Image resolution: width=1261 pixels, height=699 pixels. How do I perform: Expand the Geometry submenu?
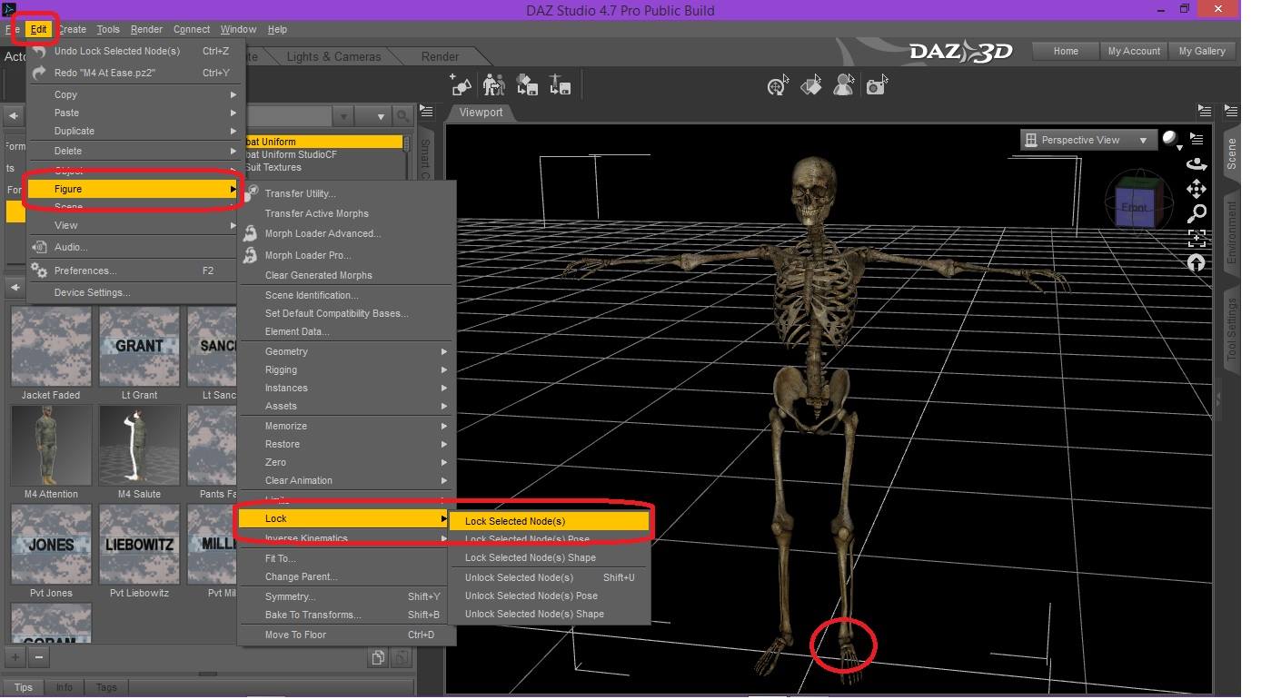(346, 351)
